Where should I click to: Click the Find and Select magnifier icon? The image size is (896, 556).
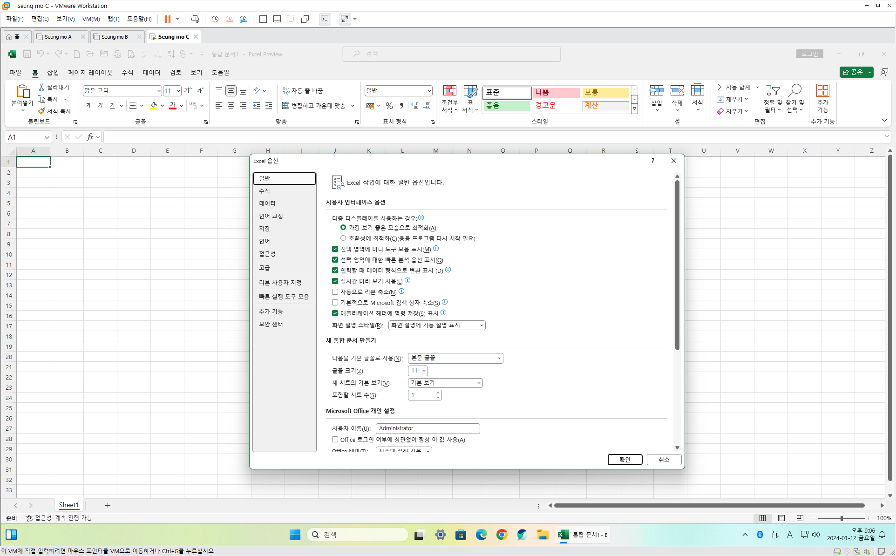coord(795,90)
